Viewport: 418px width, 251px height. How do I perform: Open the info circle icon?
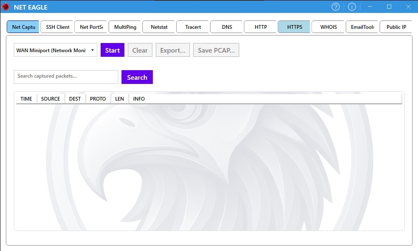coord(352,7)
